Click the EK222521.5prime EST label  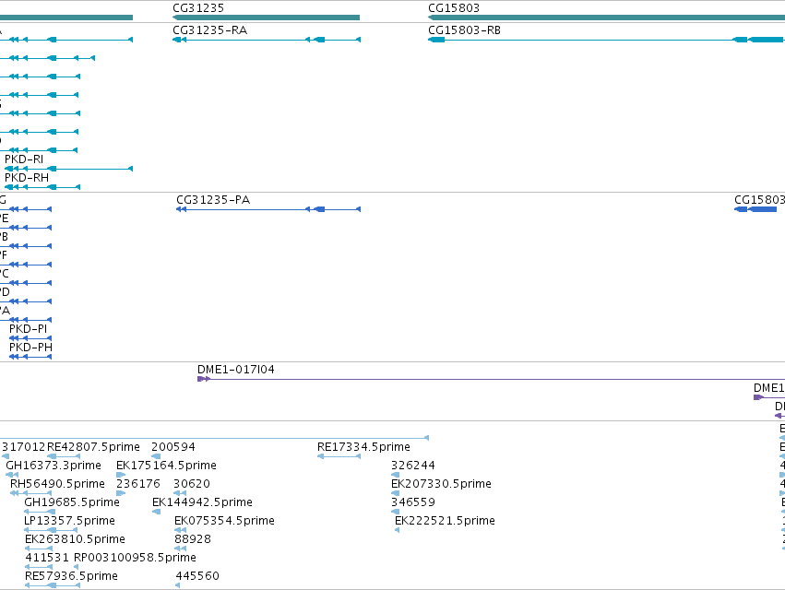tap(445, 521)
